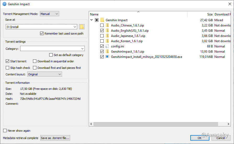Viewport: 234px width, 144px height.
Task: Uncheck the GenshinImpact_install_mihoyo exe checkbox
Action: point(102,57)
